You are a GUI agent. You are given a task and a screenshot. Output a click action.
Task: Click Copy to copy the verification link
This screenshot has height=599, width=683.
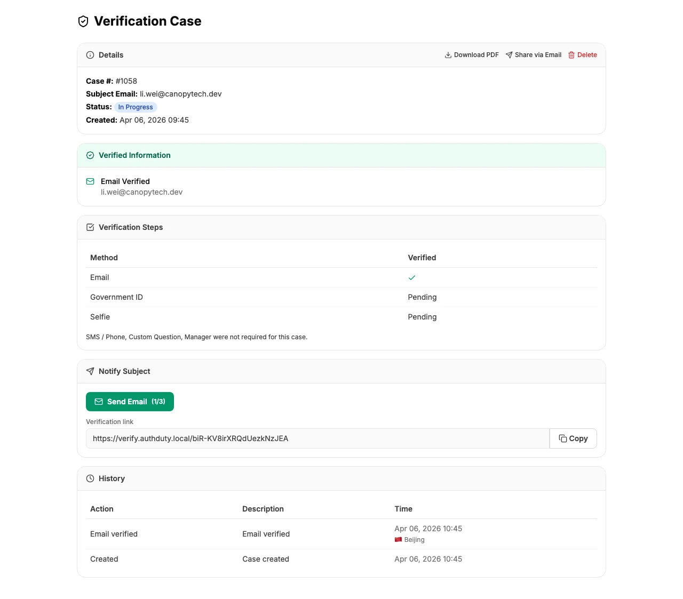pos(573,438)
